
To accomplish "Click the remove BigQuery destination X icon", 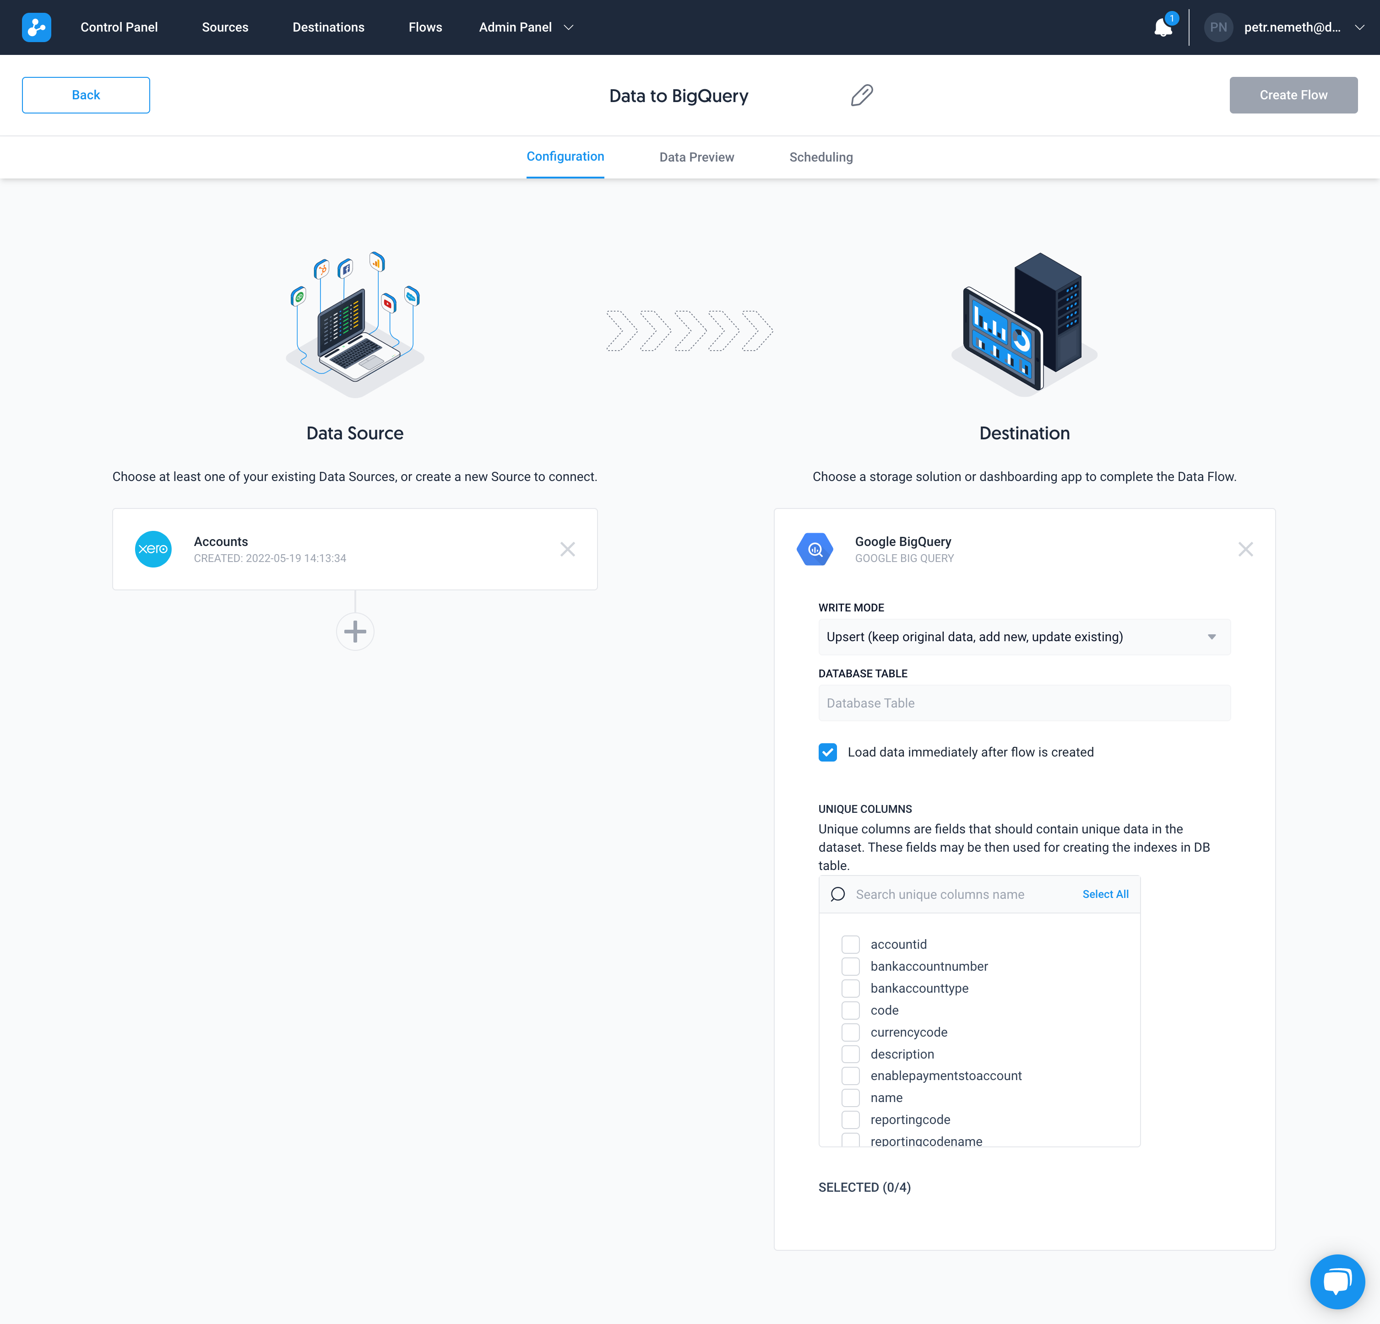I will (x=1246, y=549).
